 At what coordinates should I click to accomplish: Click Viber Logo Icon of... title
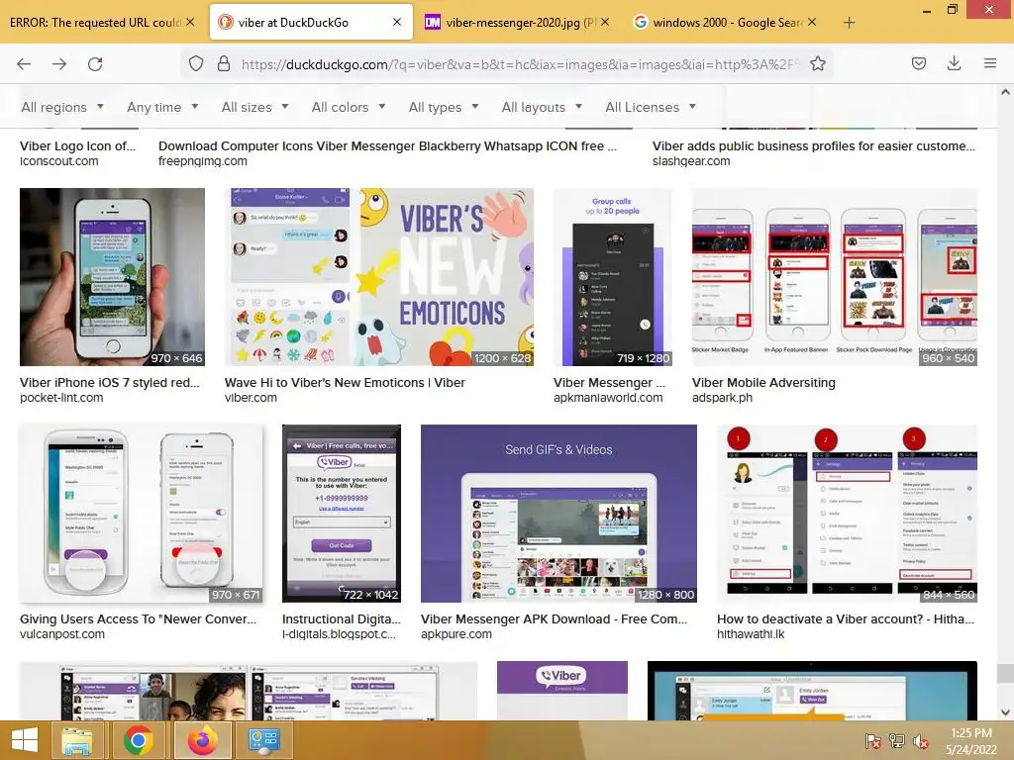[77, 146]
